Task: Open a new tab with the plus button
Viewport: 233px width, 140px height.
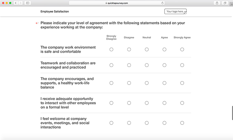Action: point(232,4)
